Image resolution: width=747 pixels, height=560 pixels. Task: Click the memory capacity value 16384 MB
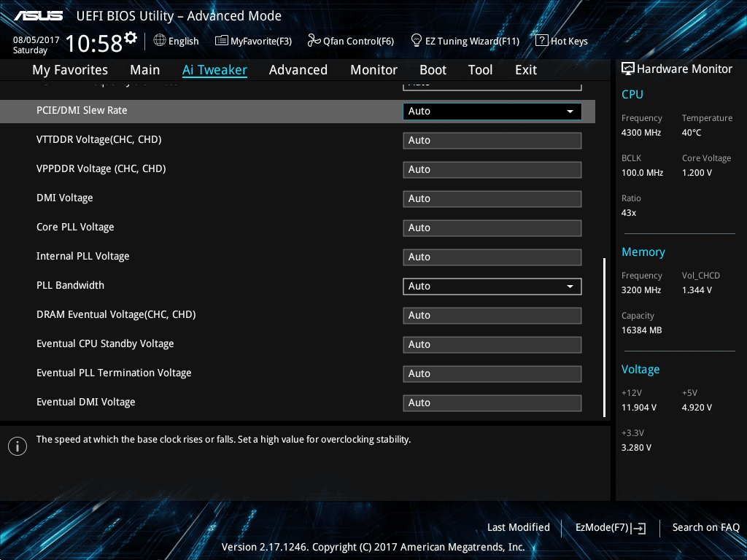tap(642, 330)
